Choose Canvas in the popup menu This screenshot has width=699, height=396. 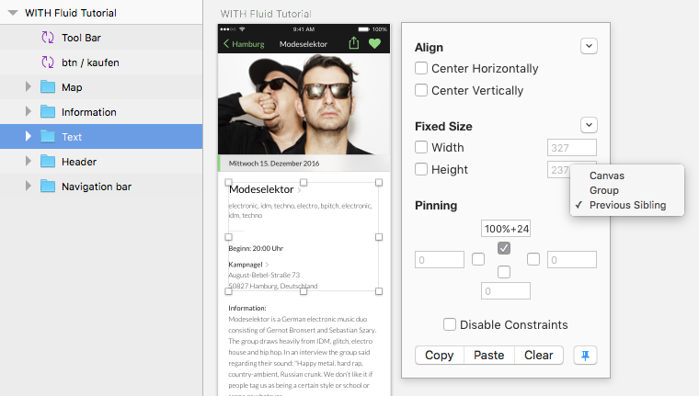click(626, 175)
